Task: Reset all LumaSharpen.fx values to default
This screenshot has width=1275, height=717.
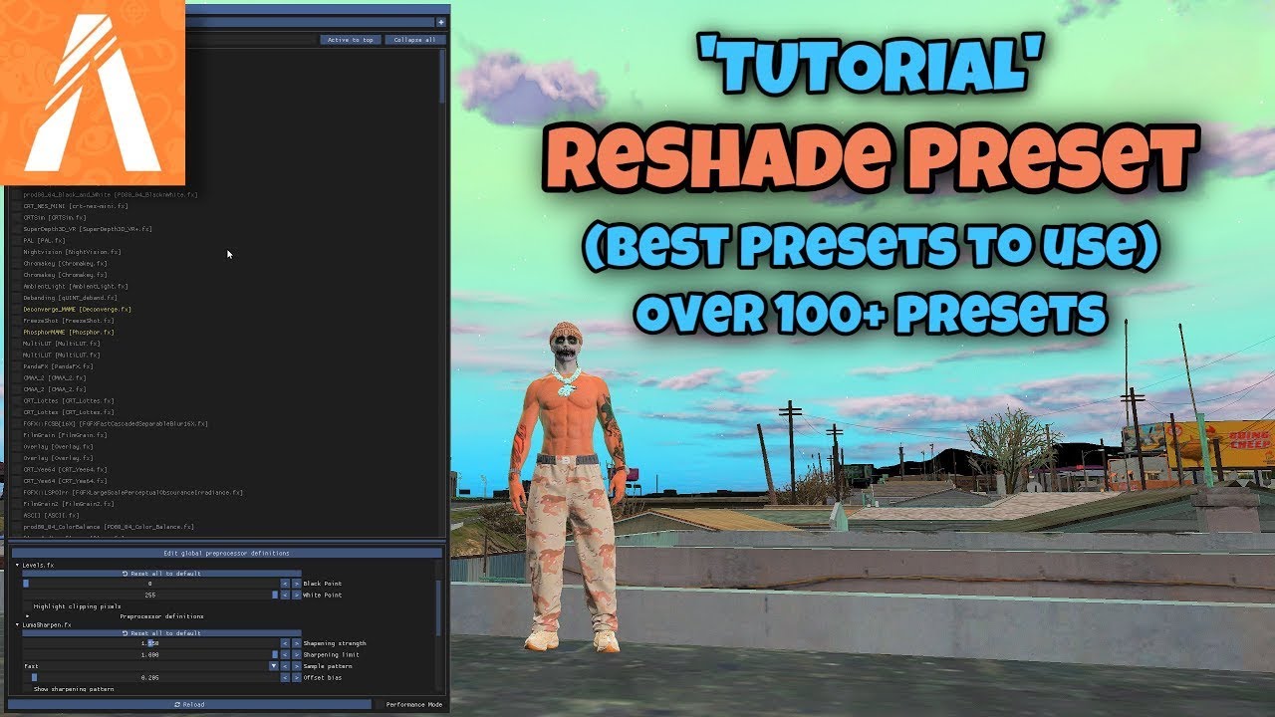Action: coord(161,633)
